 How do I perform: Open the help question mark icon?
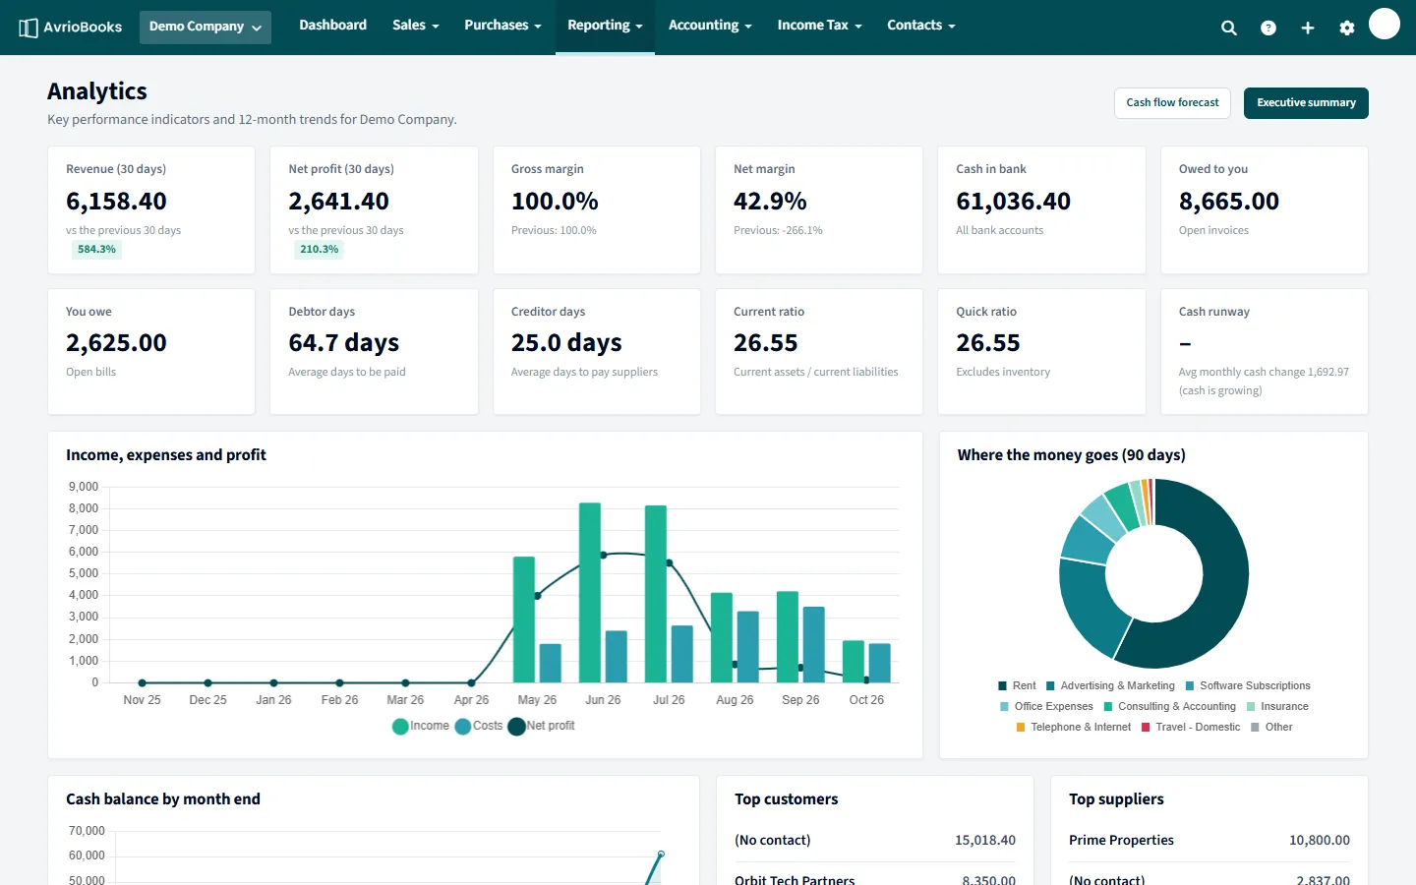(1268, 29)
